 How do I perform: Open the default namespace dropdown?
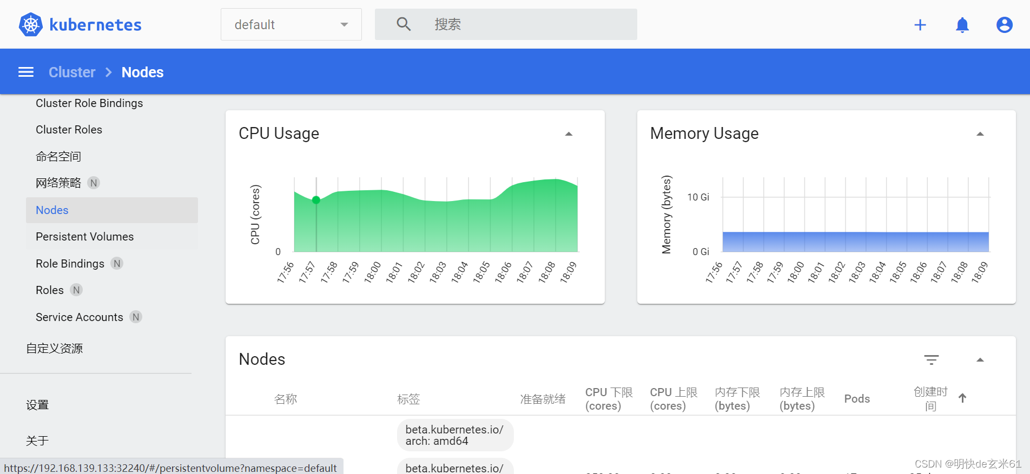coord(291,24)
